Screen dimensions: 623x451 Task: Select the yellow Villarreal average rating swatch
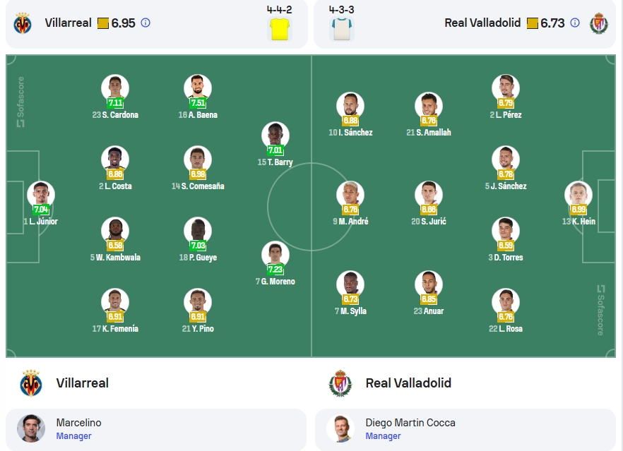(103, 23)
